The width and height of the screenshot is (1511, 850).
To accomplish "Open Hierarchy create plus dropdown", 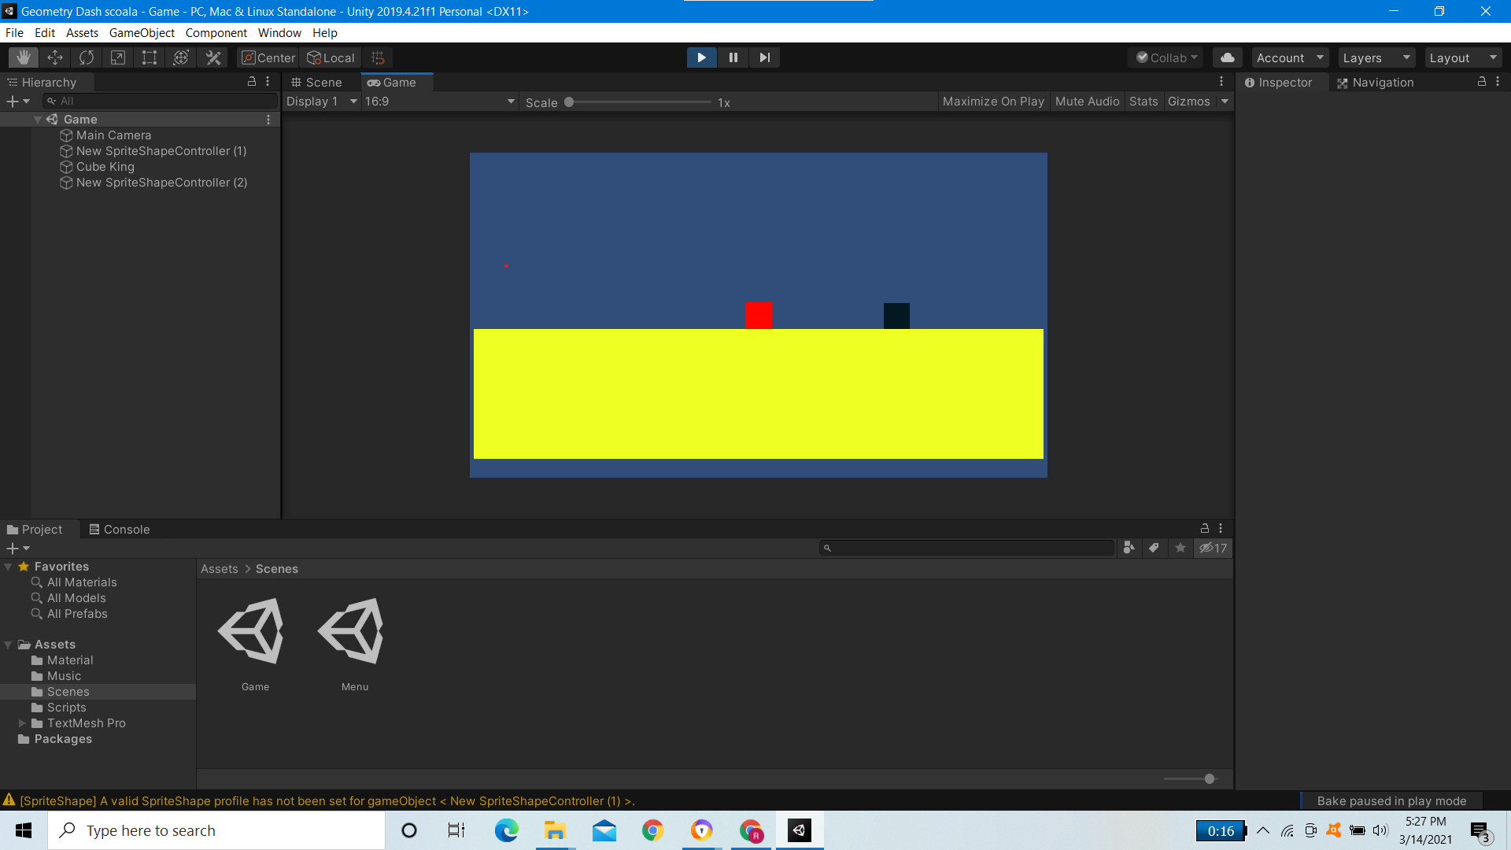I will tap(17, 101).
